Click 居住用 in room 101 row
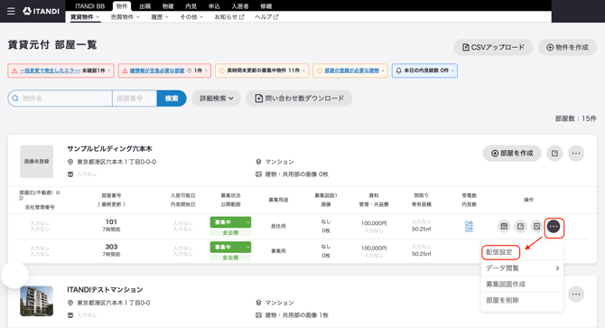Image resolution: width=605 pixels, height=328 pixels. pyautogui.click(x=278, y=226)
